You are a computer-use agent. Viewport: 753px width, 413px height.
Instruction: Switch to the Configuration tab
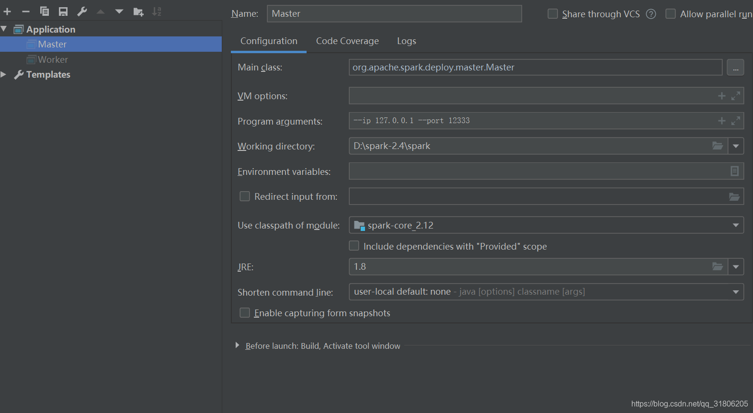pyautogui.click(x=269, y=41)
